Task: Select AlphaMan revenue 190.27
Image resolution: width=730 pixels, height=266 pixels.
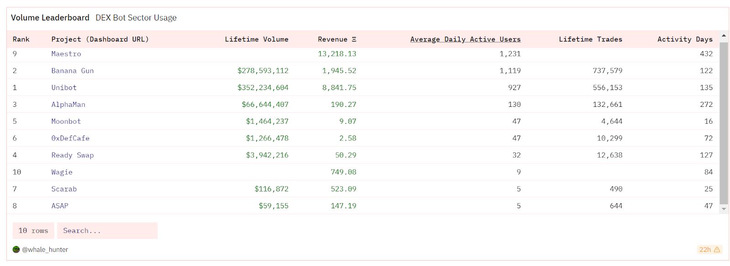Action: click(x=344, y=104)
